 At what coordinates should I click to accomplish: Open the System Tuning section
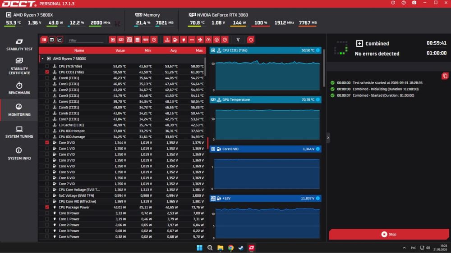[19, 132]
